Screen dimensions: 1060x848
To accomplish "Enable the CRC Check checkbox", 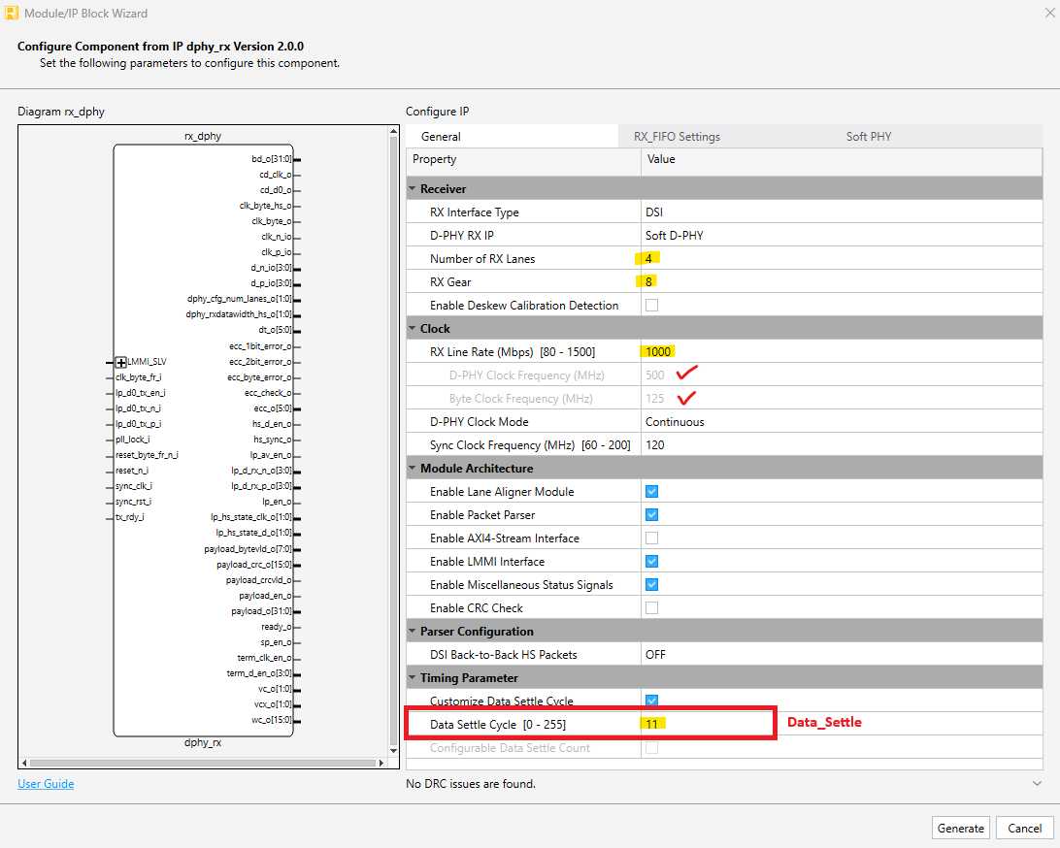I will pyautogui.click(x=652, y=608).
